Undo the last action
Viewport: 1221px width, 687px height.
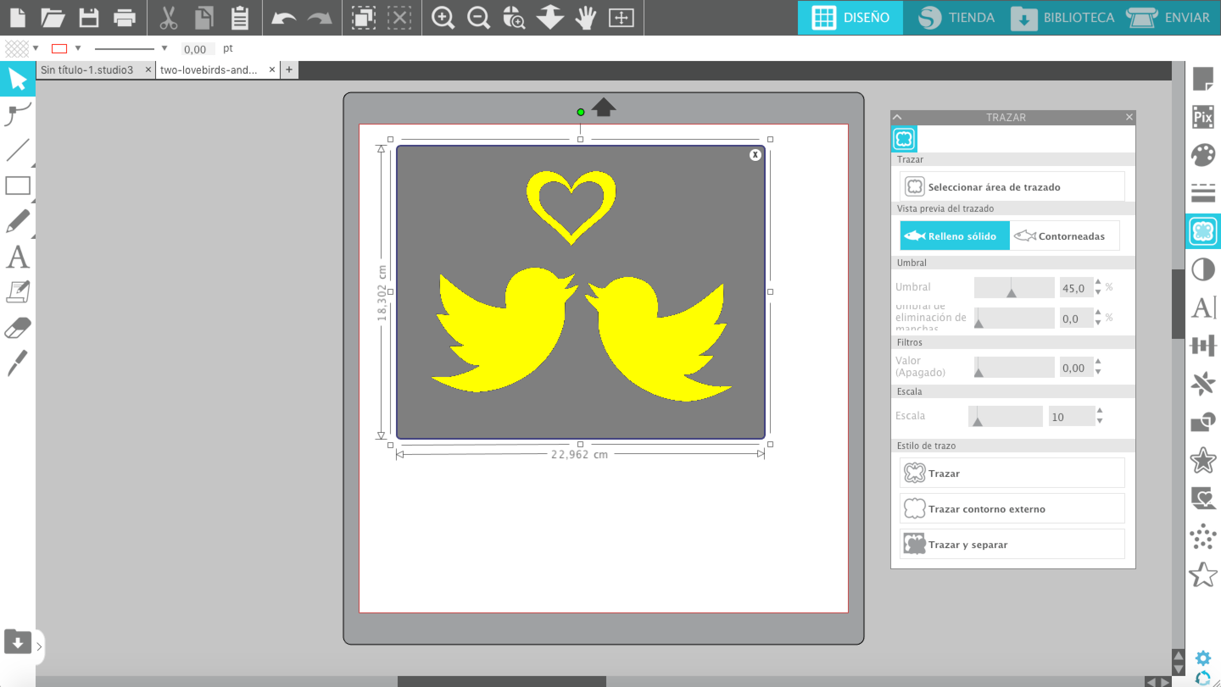(x=284, y=18)
